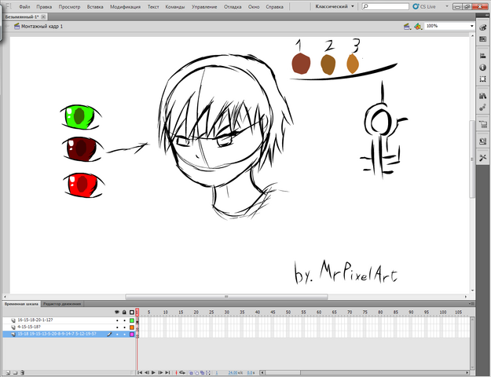This screenshot has width=491, height=377.
Task: Click magenta outline color of selected layer
Action: click(x=132, y=335)
